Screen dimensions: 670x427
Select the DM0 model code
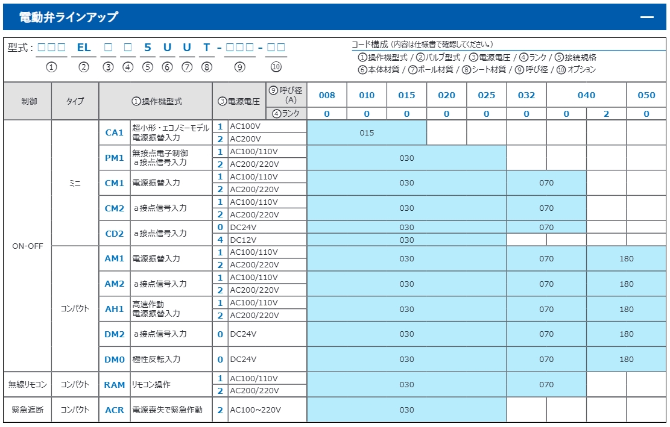(x=115, y=360)
